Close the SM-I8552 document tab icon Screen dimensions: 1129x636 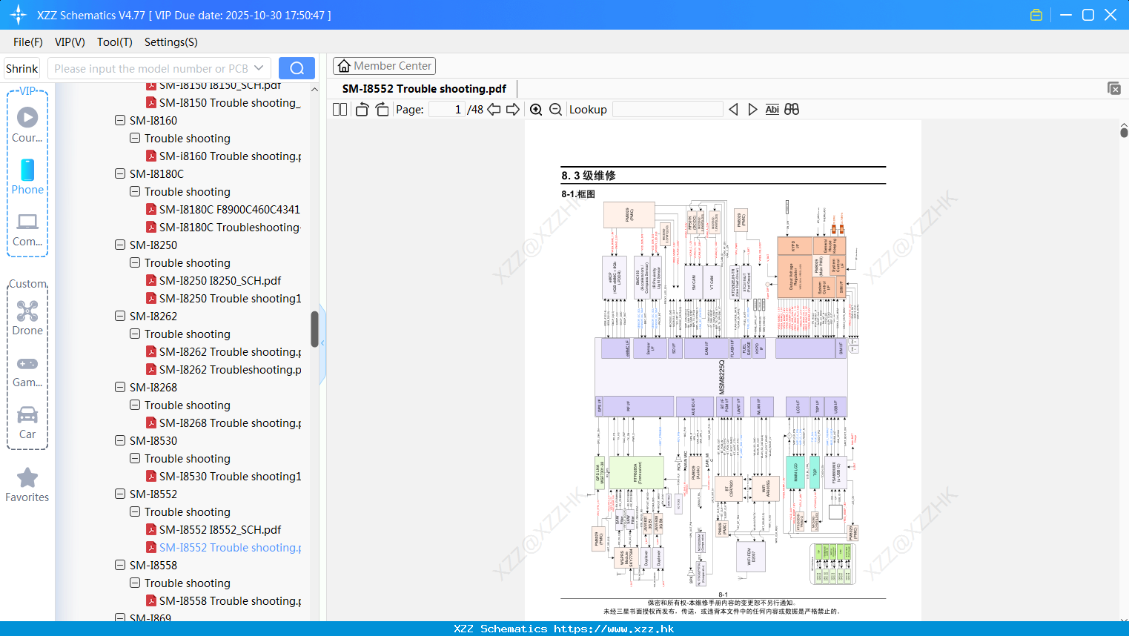click(x=1114, y=88)
